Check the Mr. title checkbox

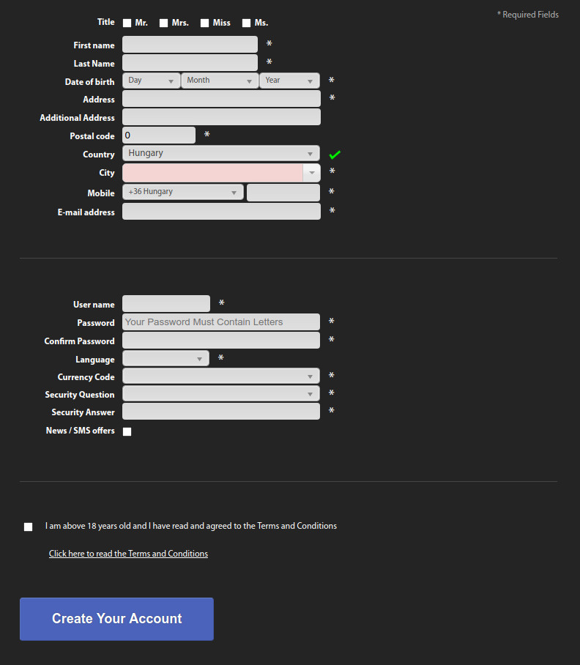(127, 23)
